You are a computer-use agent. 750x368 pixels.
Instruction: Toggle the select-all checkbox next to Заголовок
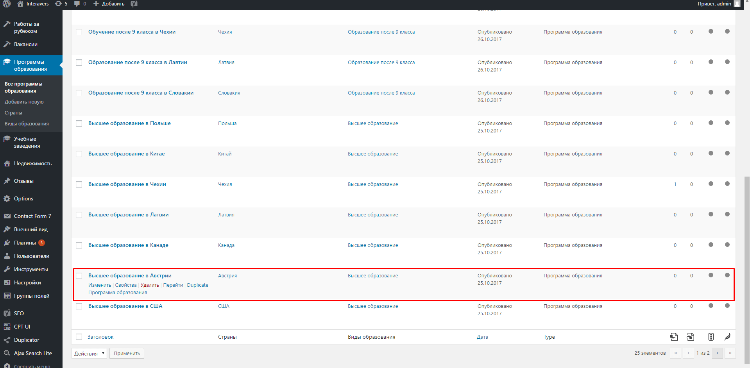[x=79, y=337]
